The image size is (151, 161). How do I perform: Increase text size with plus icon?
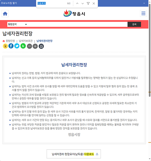click(x=35, y=46)
